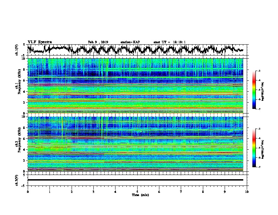278x215 pixels.
Task: Click inside the ch.2 spectrogram panel
Action: (135, 144)
